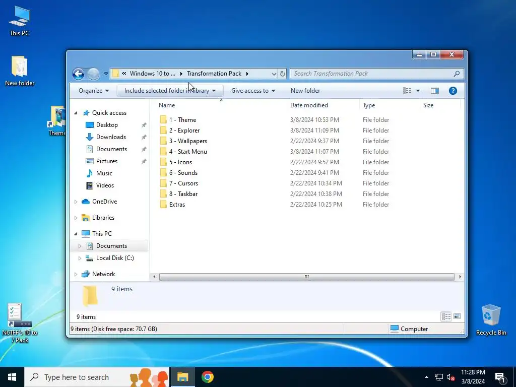Click the Back navigation arrow
Screen dimensions: 516x387
click(78, 74)
